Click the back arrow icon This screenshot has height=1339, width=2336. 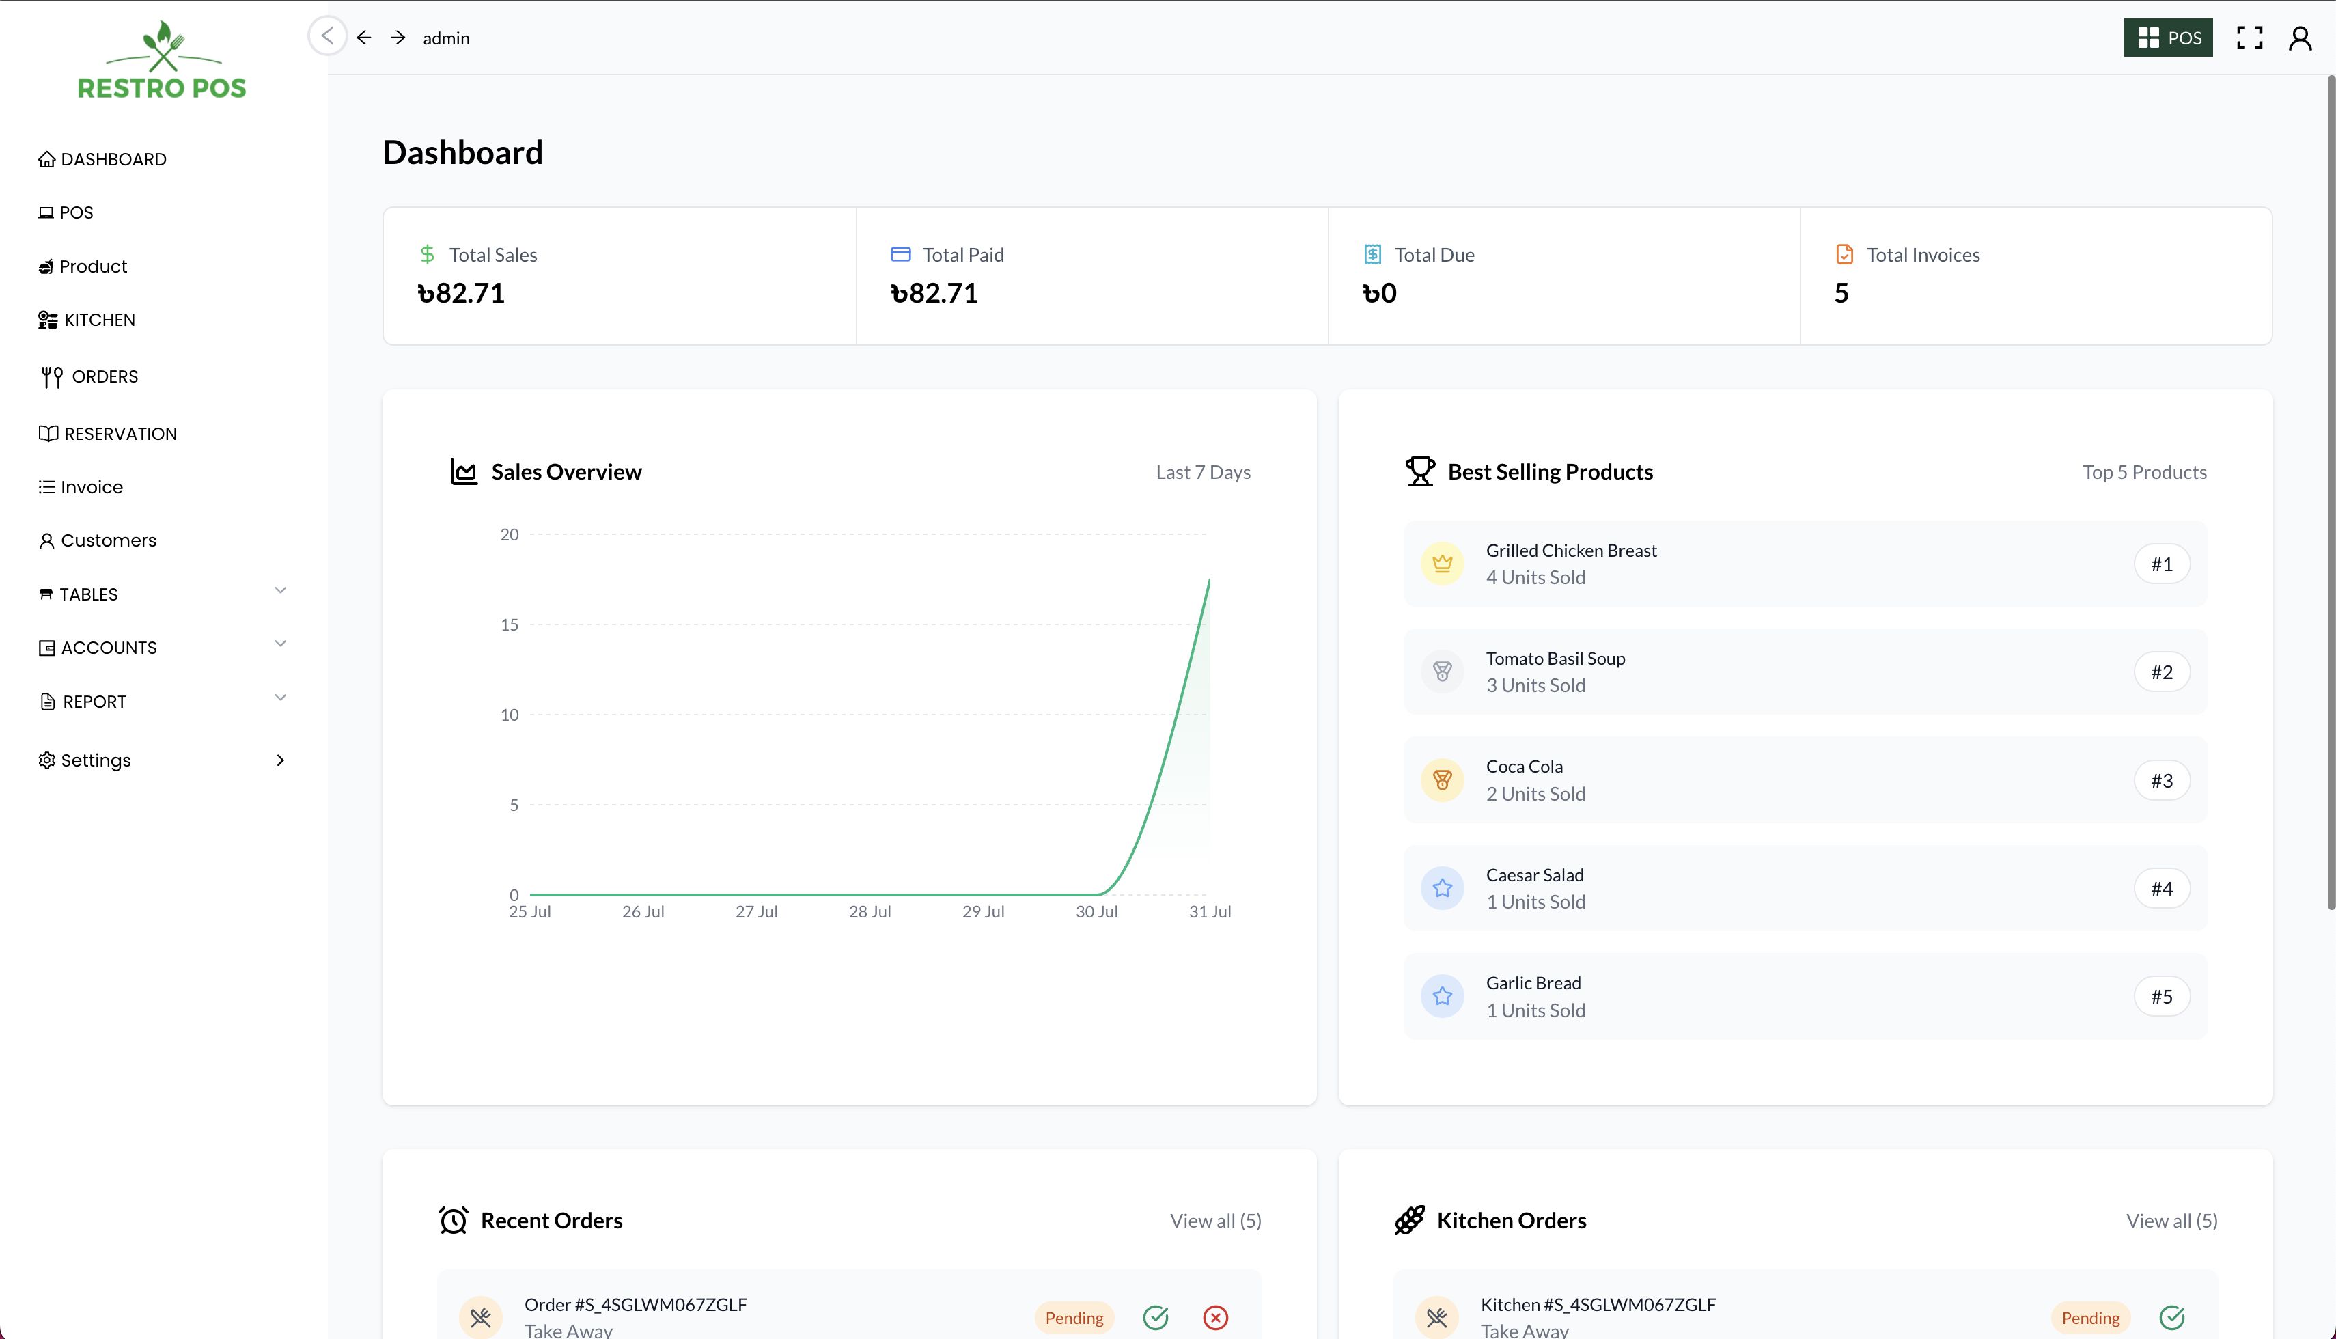click(364, 38)
